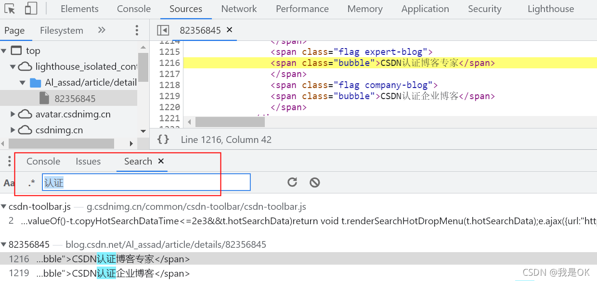Collapse the top frame tree node
Image resolution: width=597 pixels, height=281 pixels.
click(x=4, y=51)
